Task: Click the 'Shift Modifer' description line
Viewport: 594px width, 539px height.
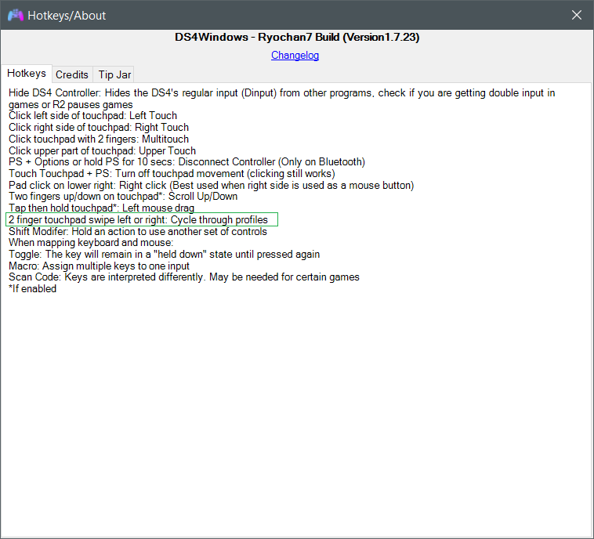Action: [138, 231]
